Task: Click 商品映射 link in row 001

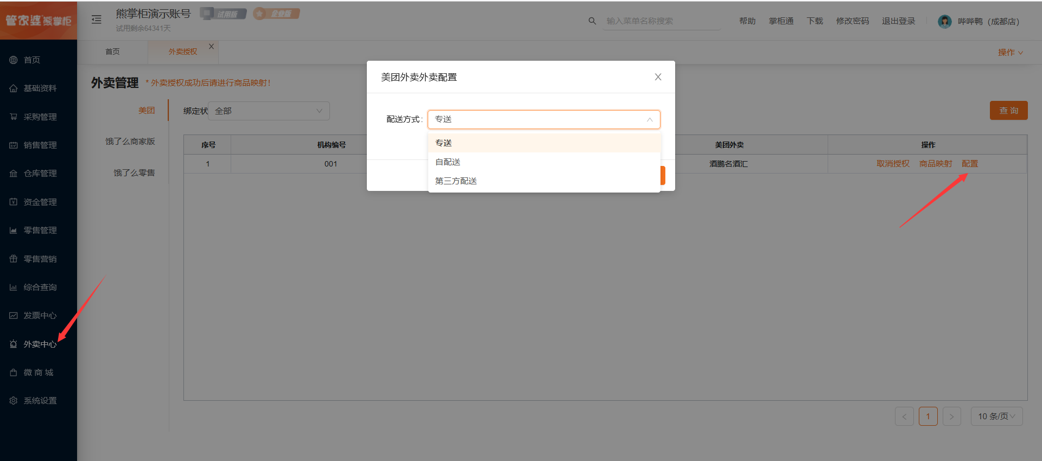Action: 936,163
